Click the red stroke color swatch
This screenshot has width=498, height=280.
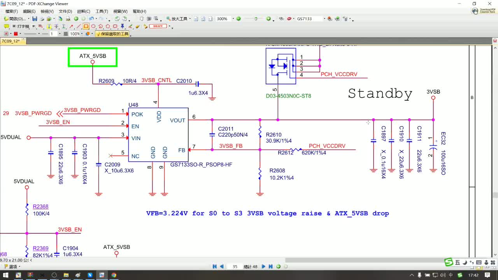[x=16, y=34]
